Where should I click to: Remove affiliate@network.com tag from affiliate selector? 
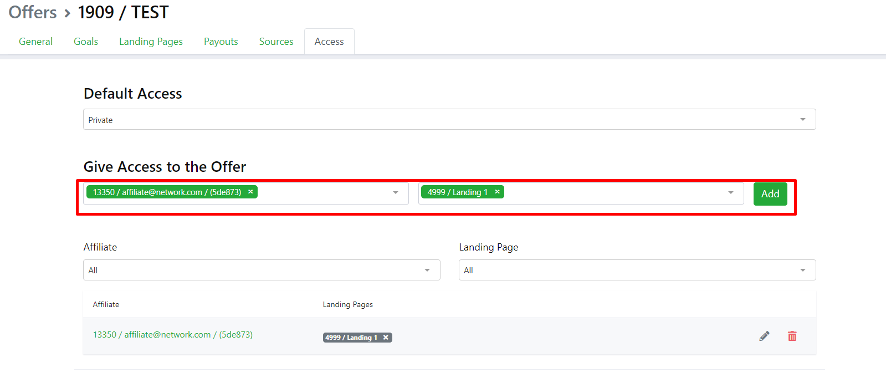click(250, 192)
